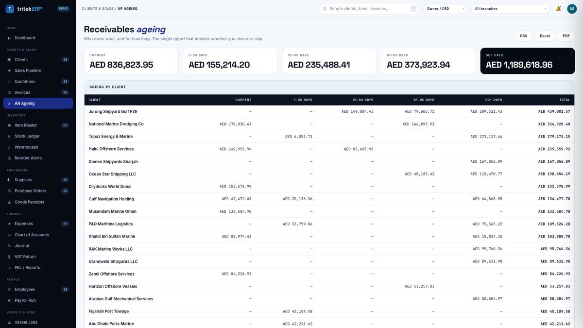Screen dimensions: 583x328
Task: Click the notification bell icon
Action: pyautogui.click(x=558, y=9)
